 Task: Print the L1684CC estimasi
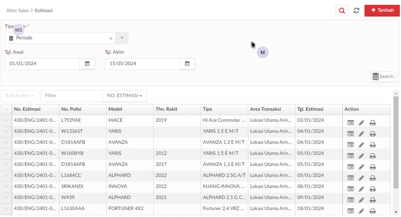pos(373,178)
